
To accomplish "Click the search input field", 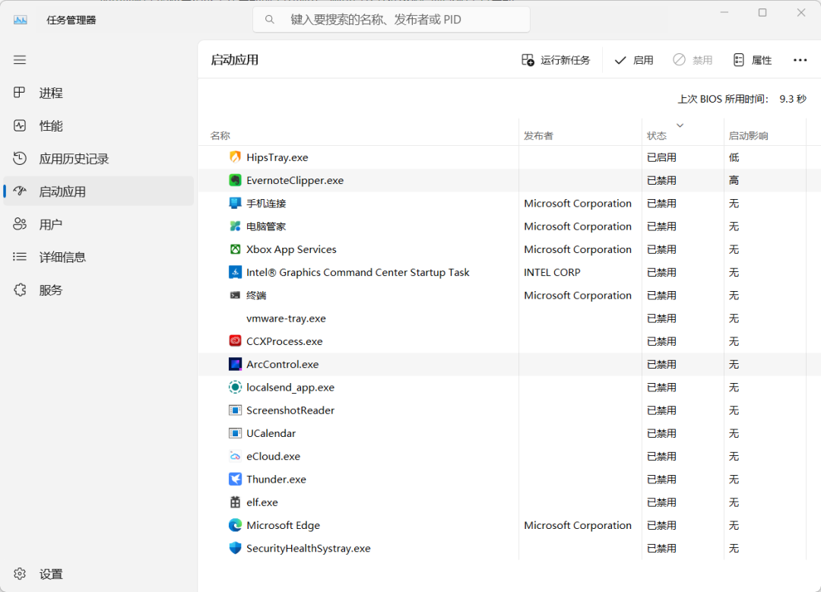I will [391, 19].
